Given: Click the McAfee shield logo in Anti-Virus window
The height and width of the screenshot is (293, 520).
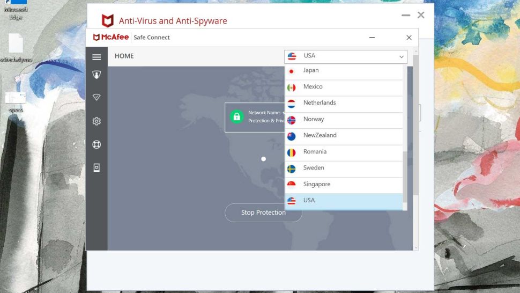Looking at the screenshot, I should coord(107,20).
